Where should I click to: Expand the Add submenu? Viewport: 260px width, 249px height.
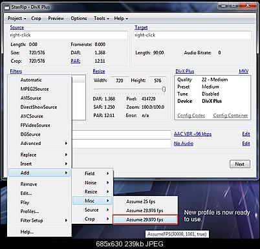[x=39, y=173]
